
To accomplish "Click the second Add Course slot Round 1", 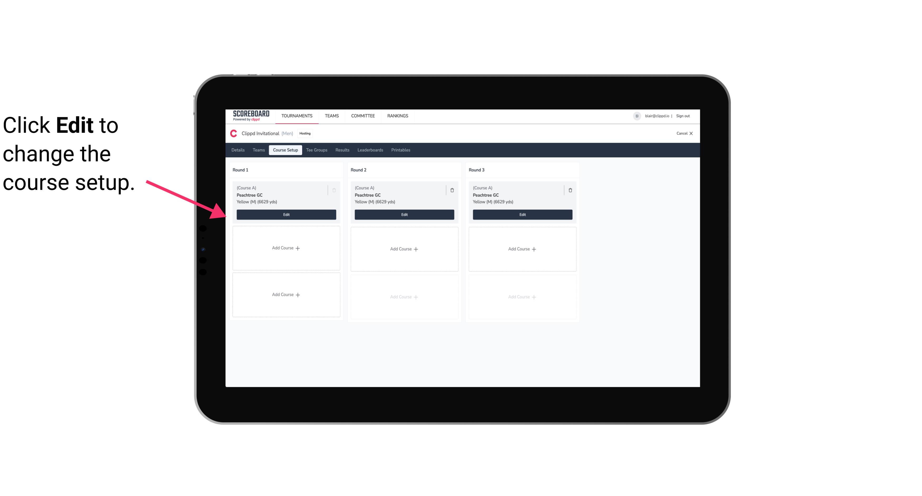I will click(x=286, y=294).
